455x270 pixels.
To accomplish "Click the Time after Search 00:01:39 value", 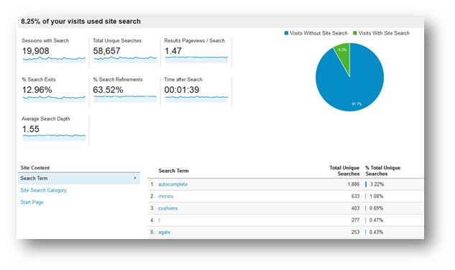I will (182, 90).
